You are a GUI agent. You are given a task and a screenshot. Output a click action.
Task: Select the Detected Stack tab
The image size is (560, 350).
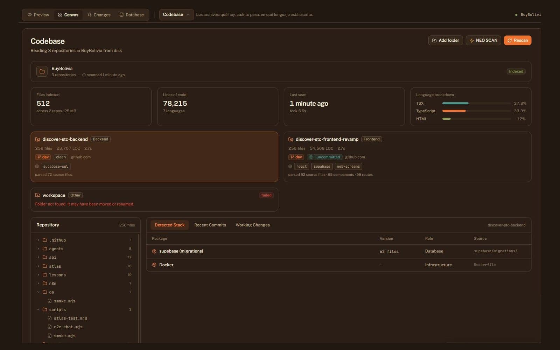pyautogui.click(x=169, y=225)
